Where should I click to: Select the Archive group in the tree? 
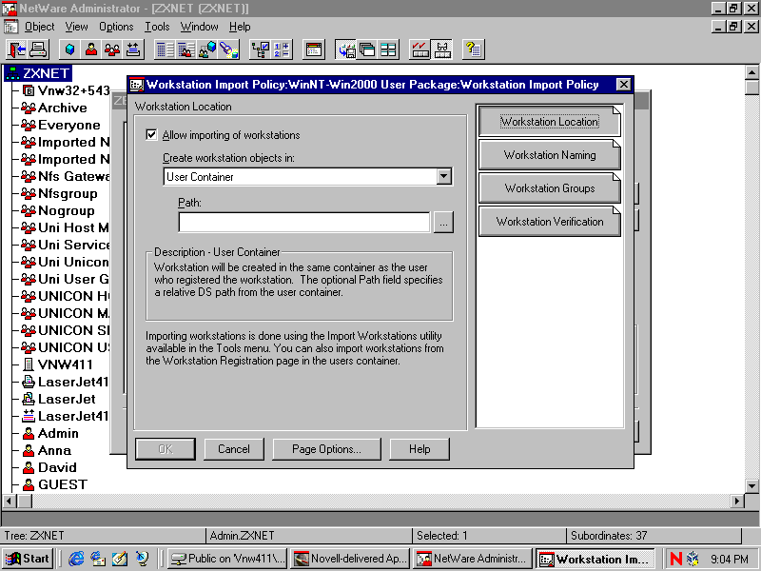coord(54,108)
